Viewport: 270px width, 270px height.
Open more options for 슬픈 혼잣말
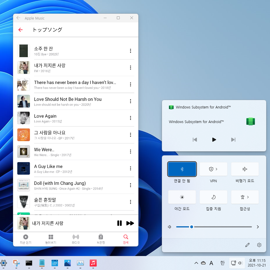(130, 202)
